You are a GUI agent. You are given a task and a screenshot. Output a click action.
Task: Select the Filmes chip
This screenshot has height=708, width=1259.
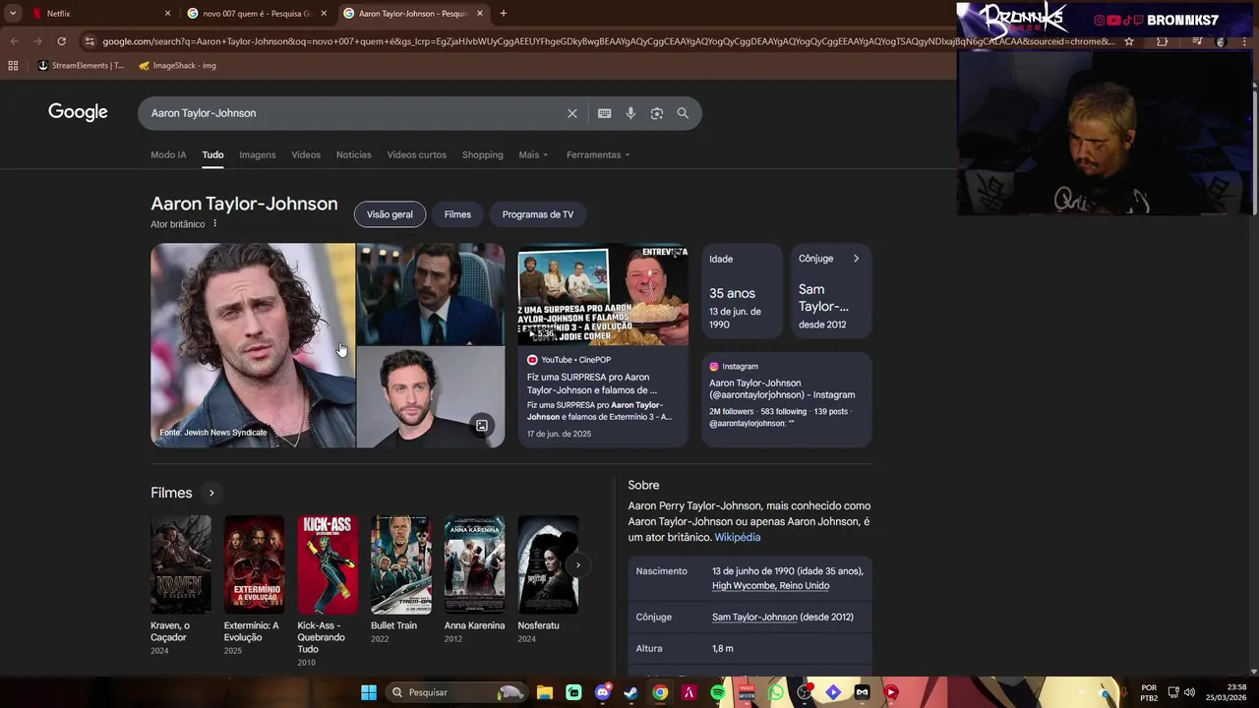457,214
